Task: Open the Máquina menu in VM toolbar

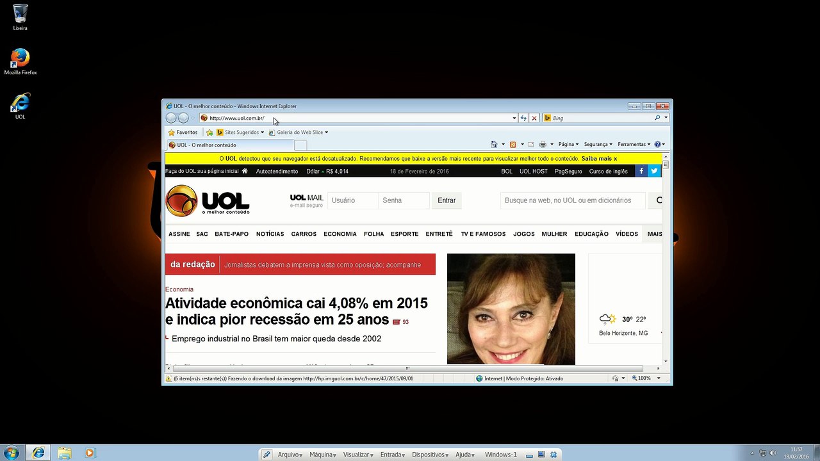Action: point(322,455)
